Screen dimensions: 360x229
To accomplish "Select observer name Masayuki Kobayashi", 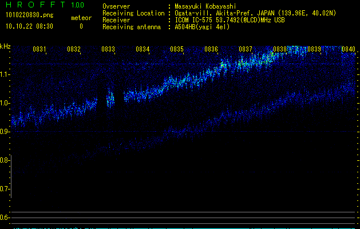I will 205,6.
